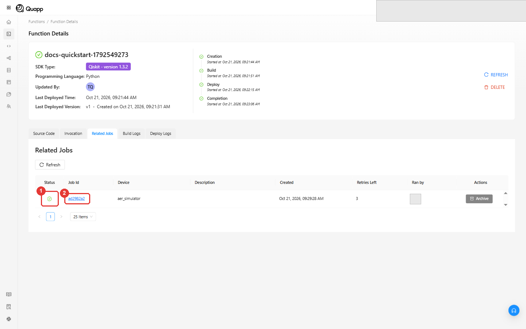
Task: Click the Created column header
Action: 287,182
